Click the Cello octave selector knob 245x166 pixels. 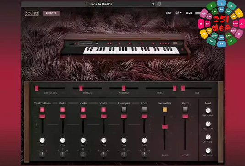click(x=63, y=155)
